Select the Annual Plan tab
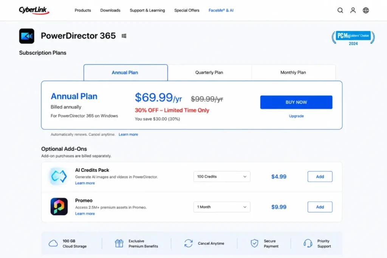387x258 pixels. pos(125,73)
